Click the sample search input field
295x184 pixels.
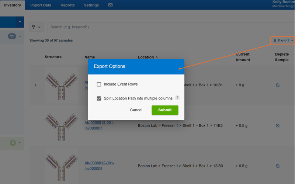coord(171,27)
